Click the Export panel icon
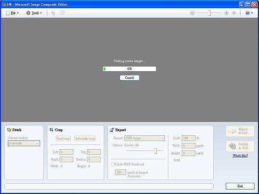 112,130
